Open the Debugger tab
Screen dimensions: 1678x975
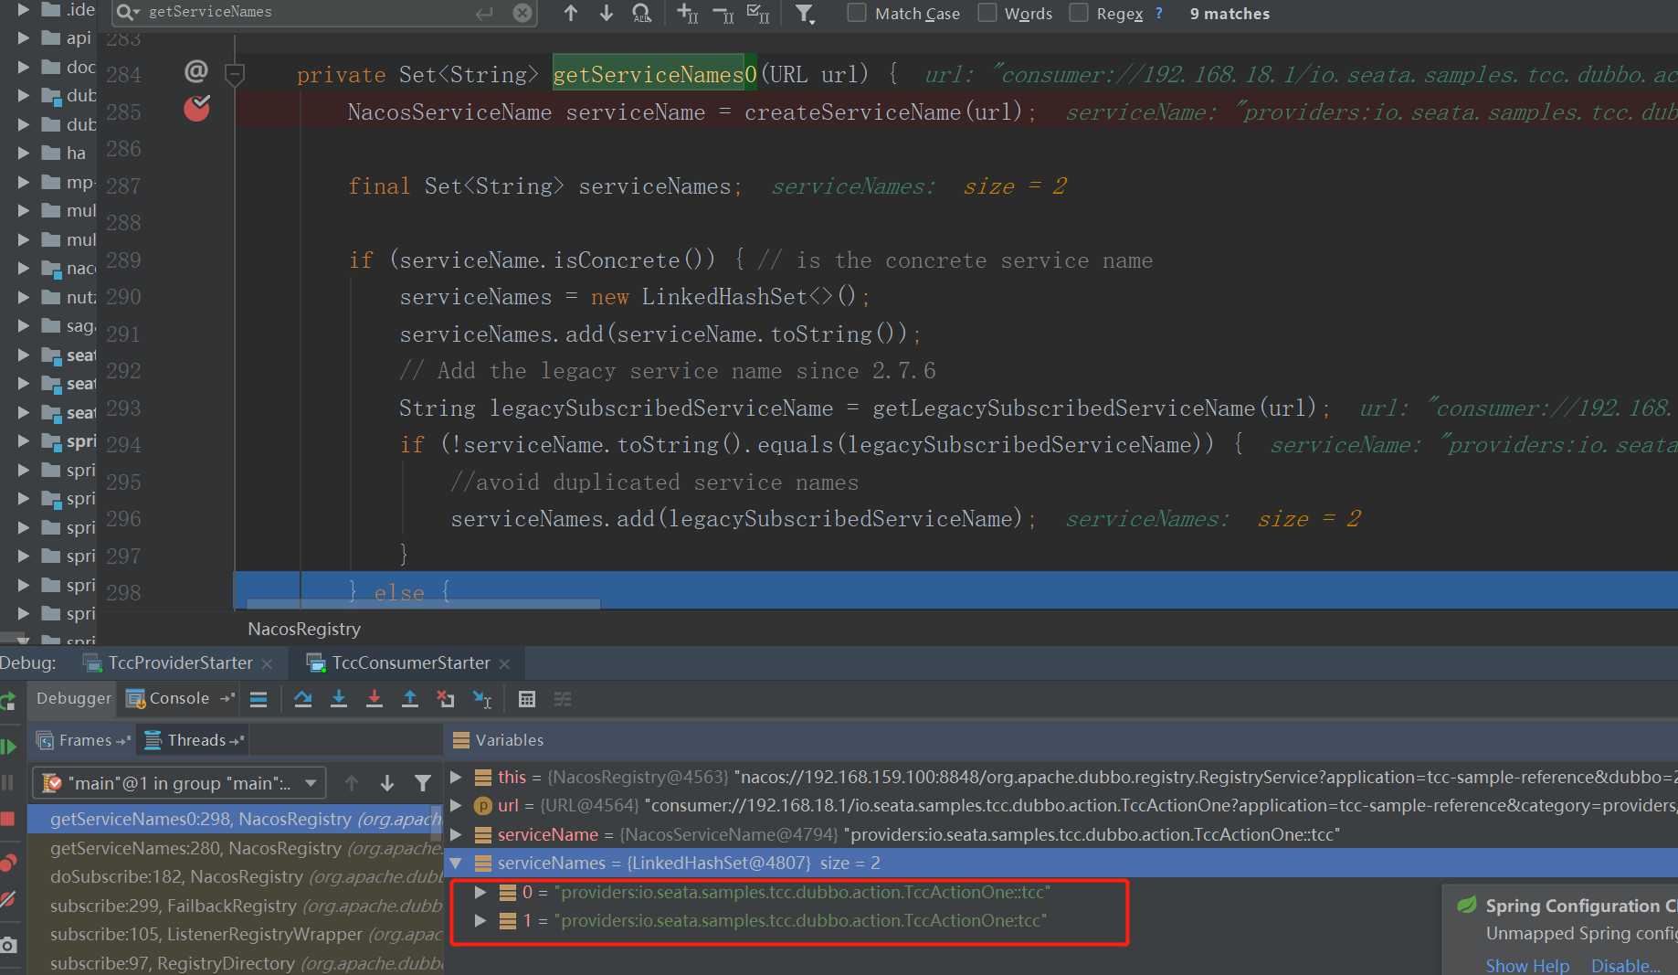[x=74, y=698]
